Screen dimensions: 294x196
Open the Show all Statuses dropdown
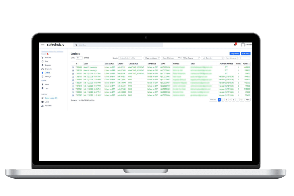pos(171,58)
